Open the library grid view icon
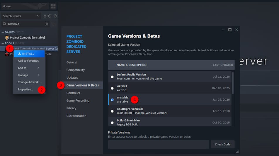This screenshot has height=156, width=279. tap(53, 6)
